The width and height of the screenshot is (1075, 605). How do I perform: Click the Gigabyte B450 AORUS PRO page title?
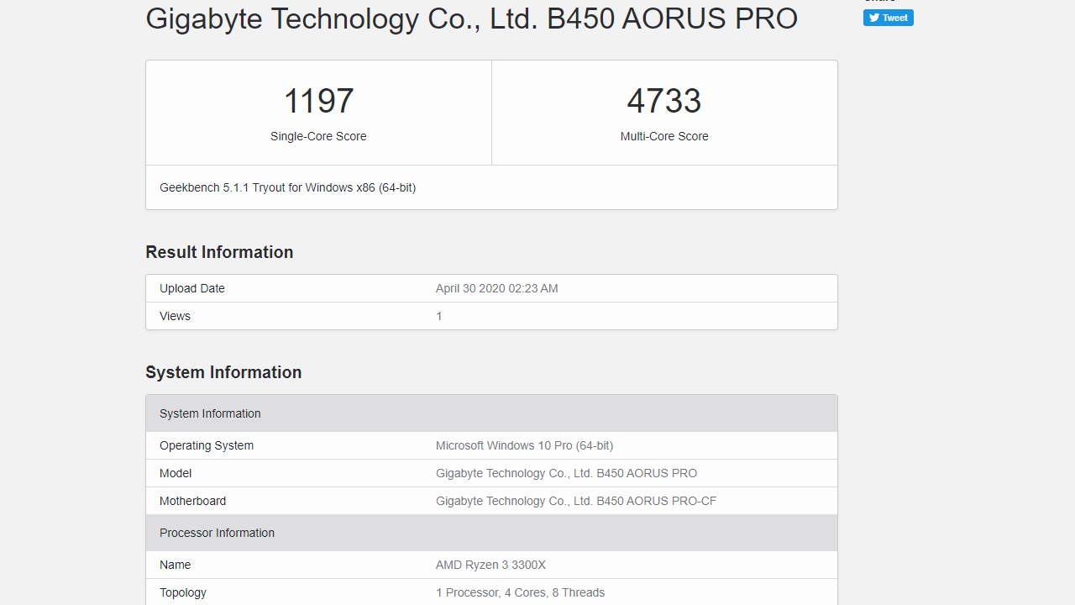point(471,18)
